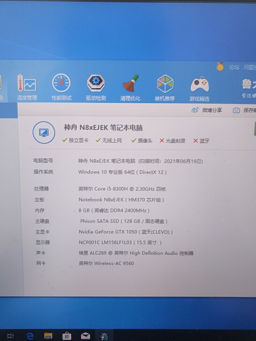The image size is (256, 341).
Task: Open the 装机推荐 cube icon
Action: [x=165, y=88]
